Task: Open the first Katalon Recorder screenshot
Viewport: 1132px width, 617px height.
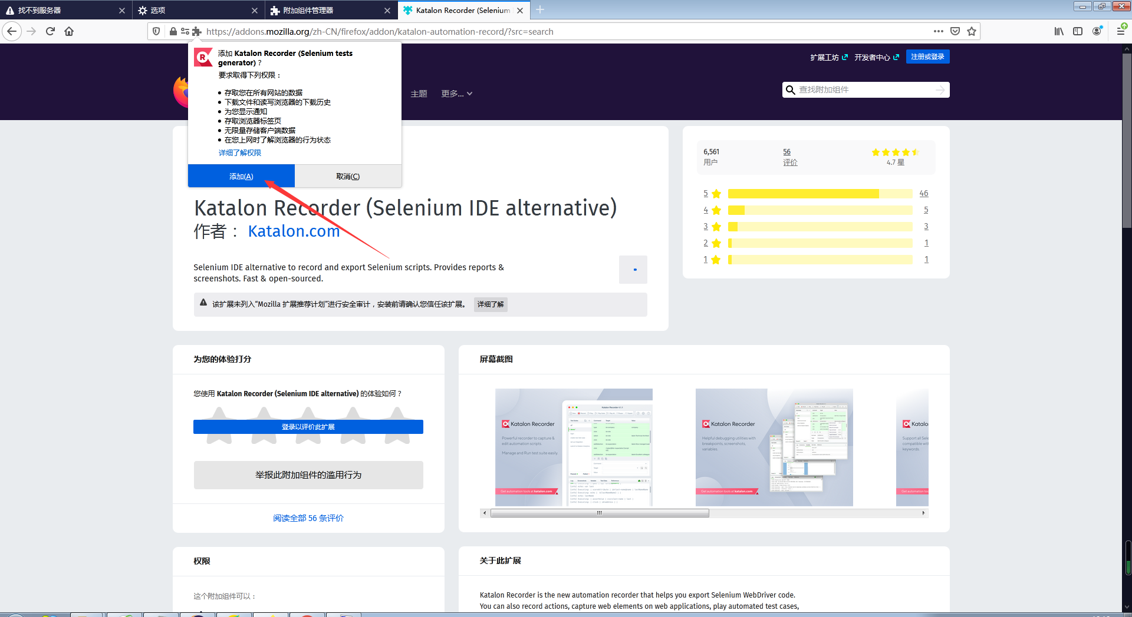Action: tap(574, 447)
